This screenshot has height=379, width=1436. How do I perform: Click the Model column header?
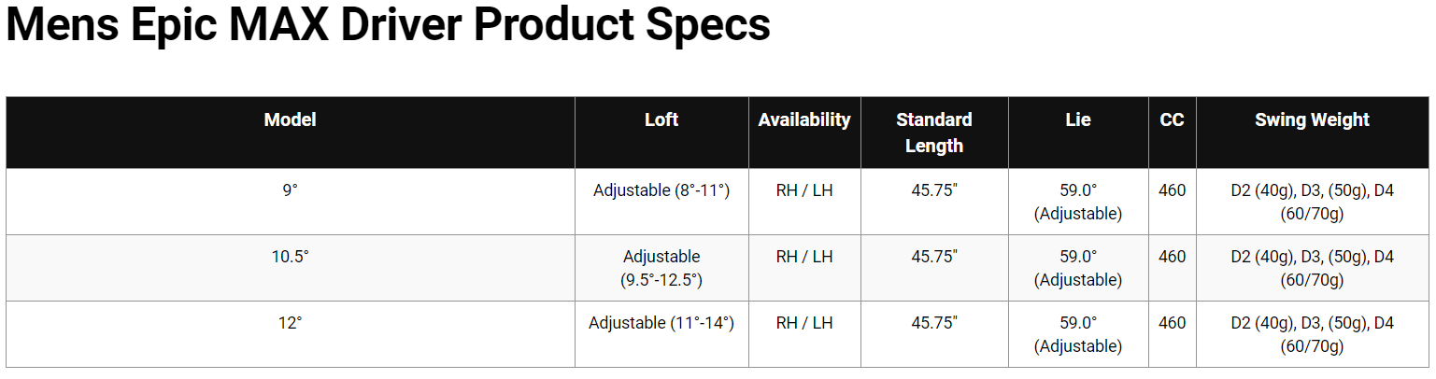(290, 120)
